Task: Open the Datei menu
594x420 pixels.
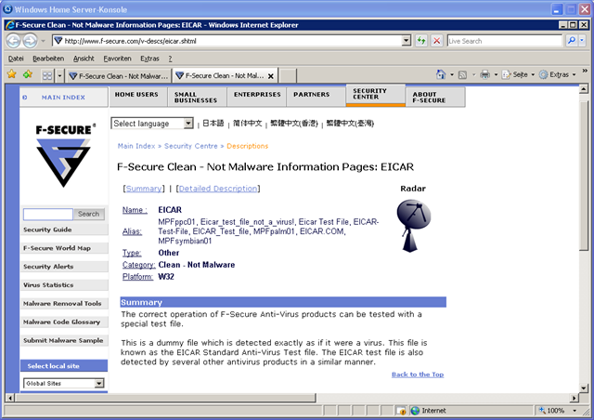Action: click(x=16, y=59)
